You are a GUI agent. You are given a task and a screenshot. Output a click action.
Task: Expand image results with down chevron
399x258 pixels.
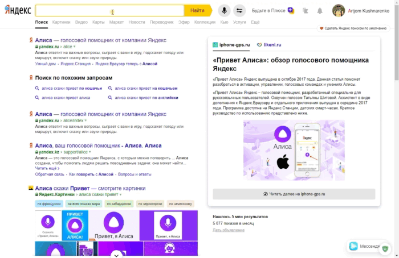pyautogui.click(x=116, y=255)
